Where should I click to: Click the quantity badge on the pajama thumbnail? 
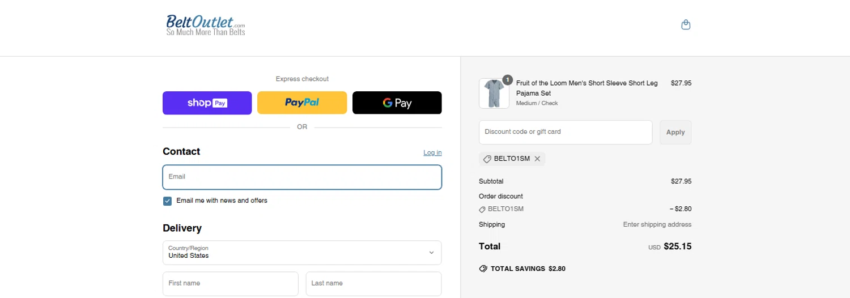pos(507,80)
